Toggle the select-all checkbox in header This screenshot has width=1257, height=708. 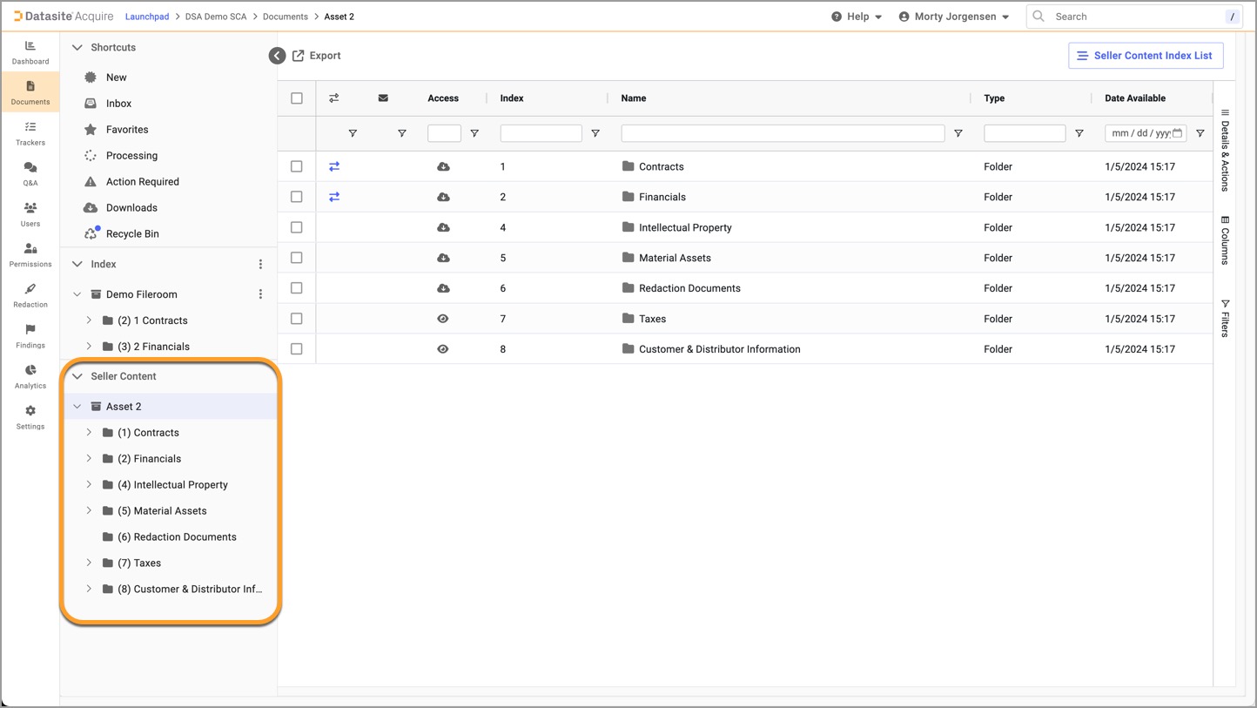[297, 98]
